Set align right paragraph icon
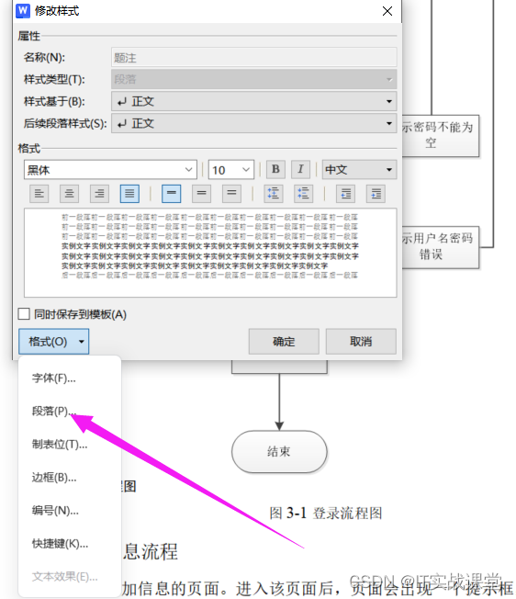The image size is (516, 599). click(99, 194)
